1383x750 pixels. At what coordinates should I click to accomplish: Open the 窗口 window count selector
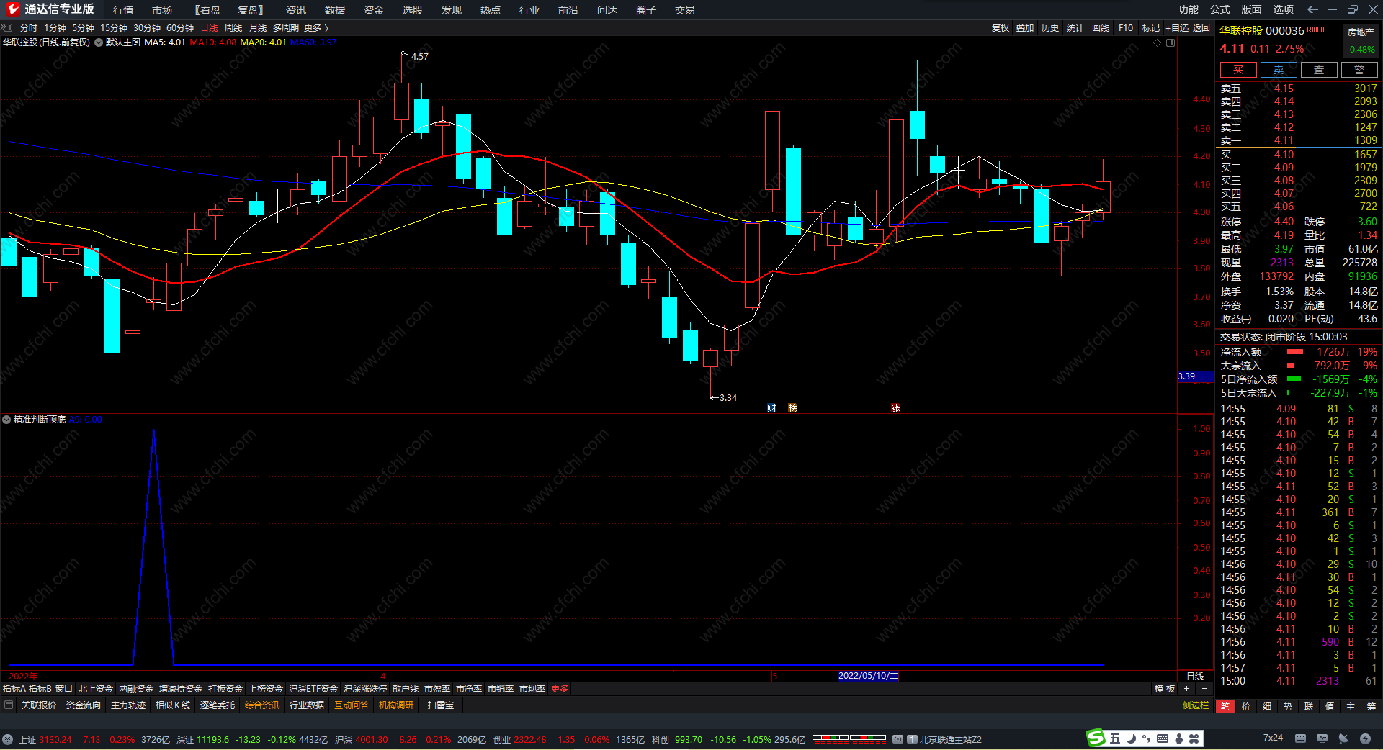pos(64,689)
